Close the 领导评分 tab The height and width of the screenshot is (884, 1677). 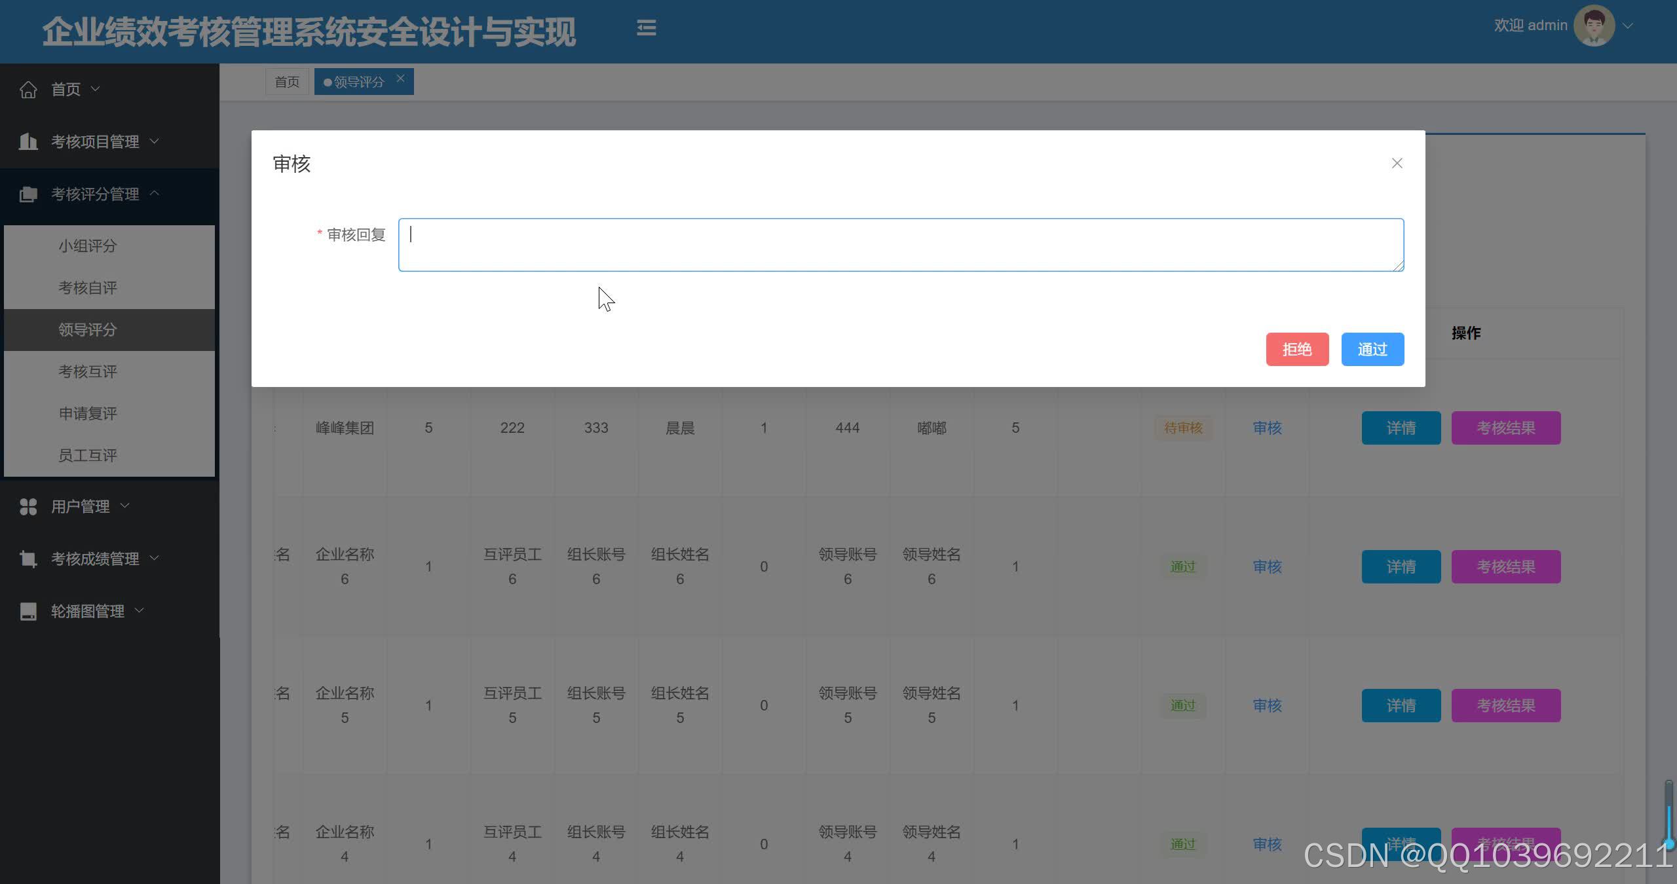click(400, 79)
